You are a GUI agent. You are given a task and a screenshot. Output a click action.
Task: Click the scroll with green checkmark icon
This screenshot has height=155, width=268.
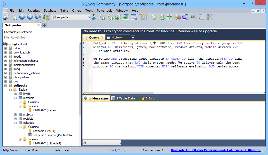point(154,17)
